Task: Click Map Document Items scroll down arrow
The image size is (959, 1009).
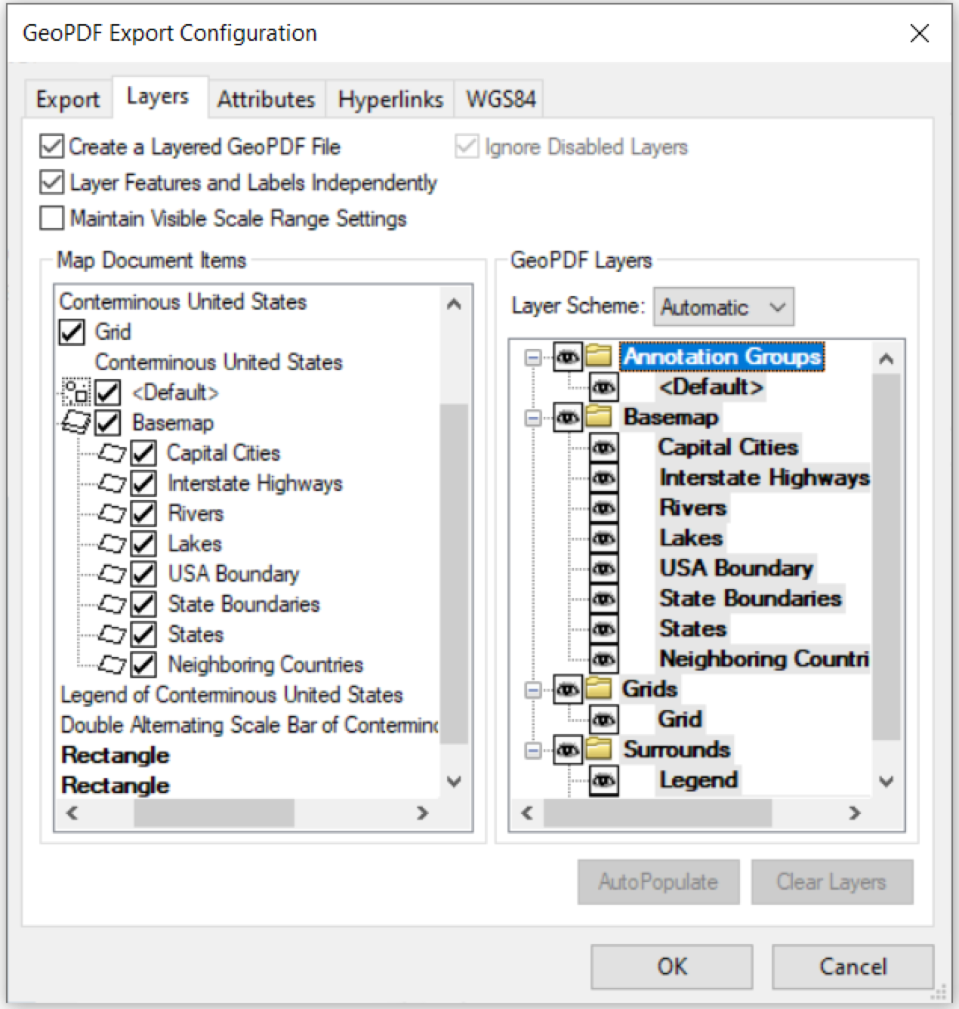Action: [x=454, y=782]
